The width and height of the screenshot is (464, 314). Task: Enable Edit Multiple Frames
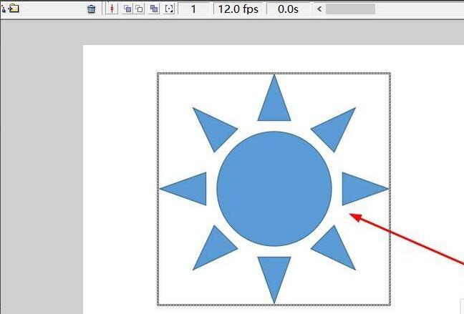pos(154,9)
